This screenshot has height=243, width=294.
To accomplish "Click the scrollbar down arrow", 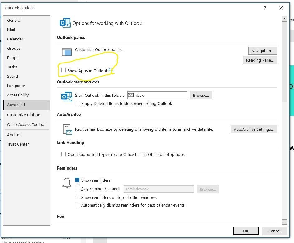I will pyautogui.click(x=284, y=222).
